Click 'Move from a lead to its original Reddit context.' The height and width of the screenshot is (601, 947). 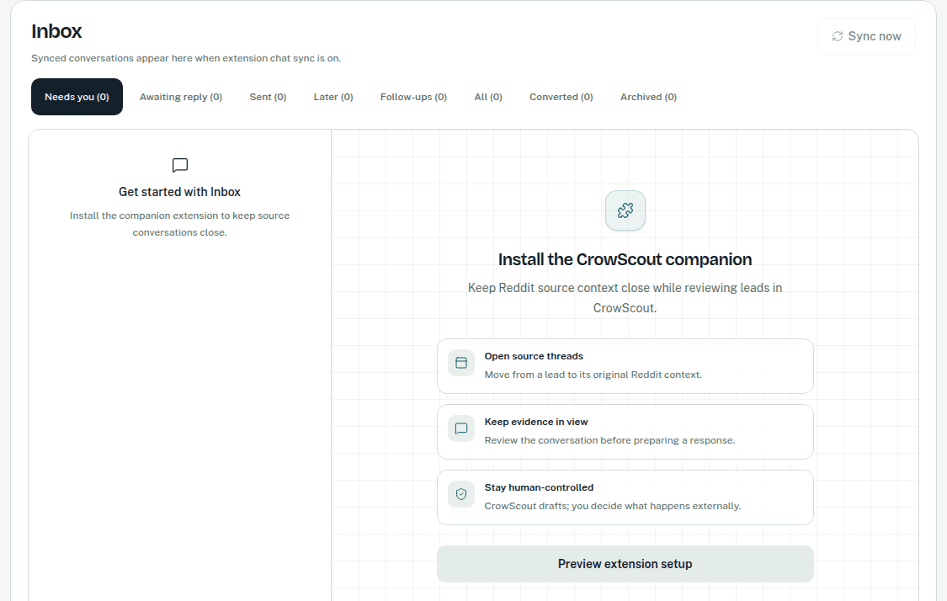tap(593, 375)
